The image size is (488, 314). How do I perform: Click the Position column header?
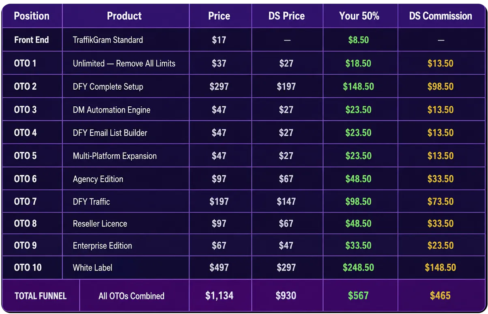point(32,16)
